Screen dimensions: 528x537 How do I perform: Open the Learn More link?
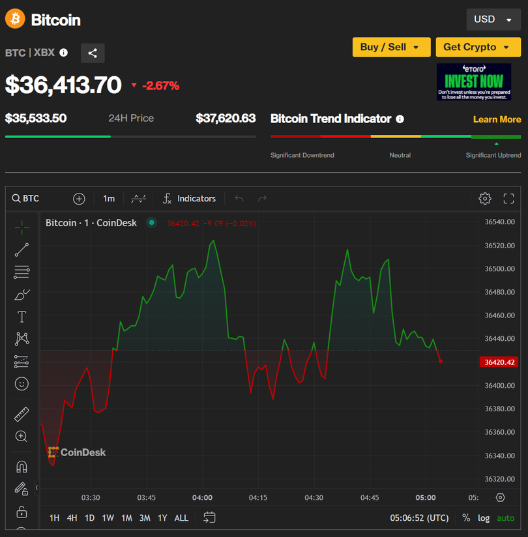point(497,119)
